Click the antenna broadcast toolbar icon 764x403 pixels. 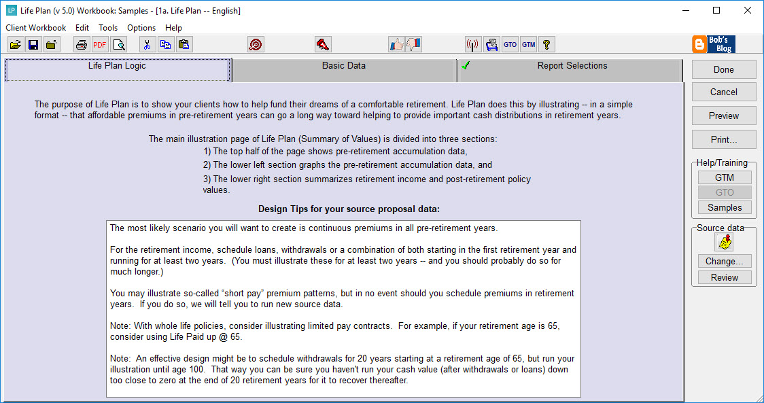coord(474,43)
